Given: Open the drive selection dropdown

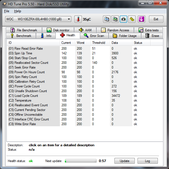Looking at the screenshot, I should (38, 19).
